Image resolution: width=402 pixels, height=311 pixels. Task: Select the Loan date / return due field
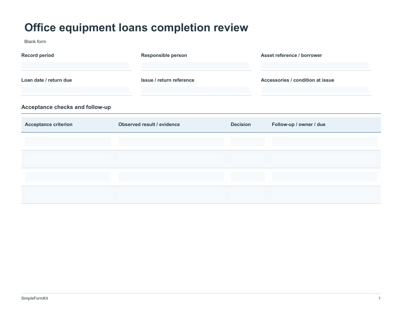[x=75, y=90]
